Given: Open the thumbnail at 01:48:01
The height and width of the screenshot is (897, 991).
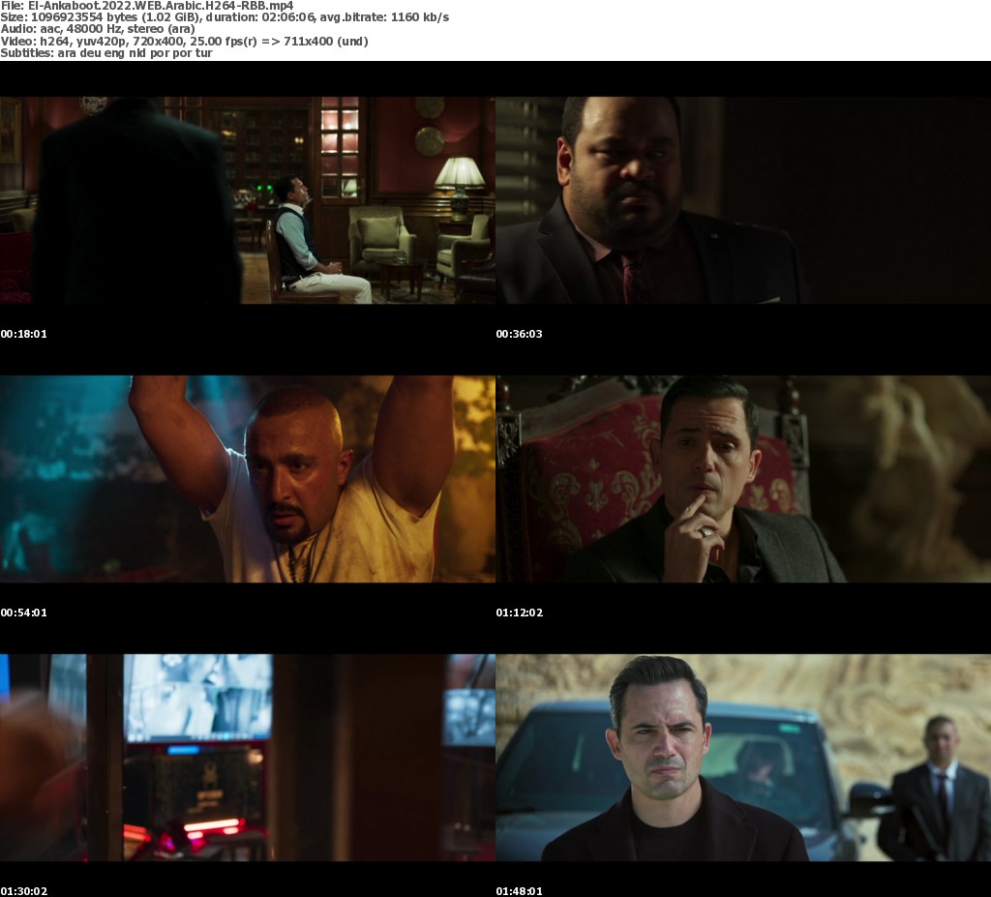Looking at the screenshot, I should pos(743,758).
